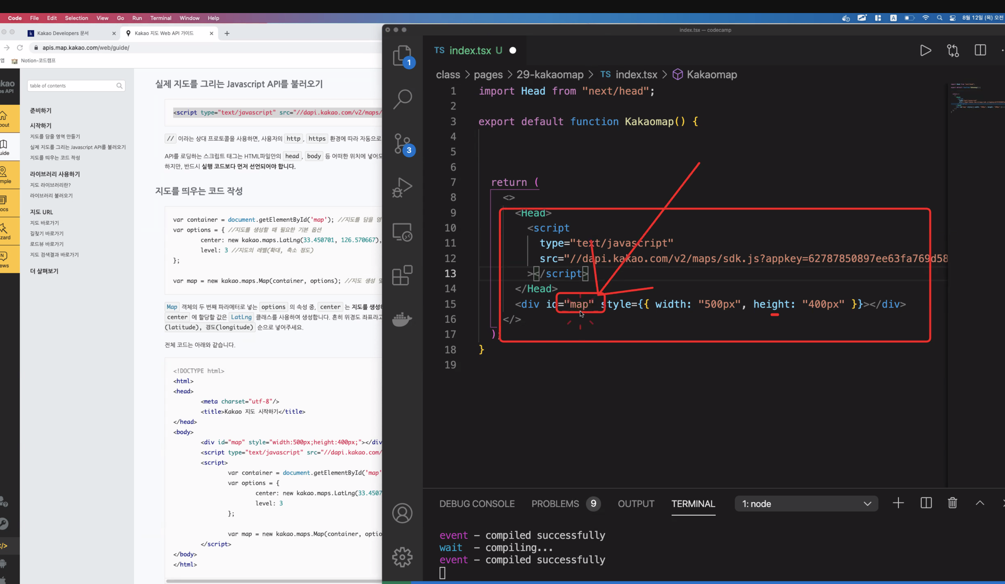Open the Run and Debug view
Screen dimensions: 1005x584
tap(402, 187)
